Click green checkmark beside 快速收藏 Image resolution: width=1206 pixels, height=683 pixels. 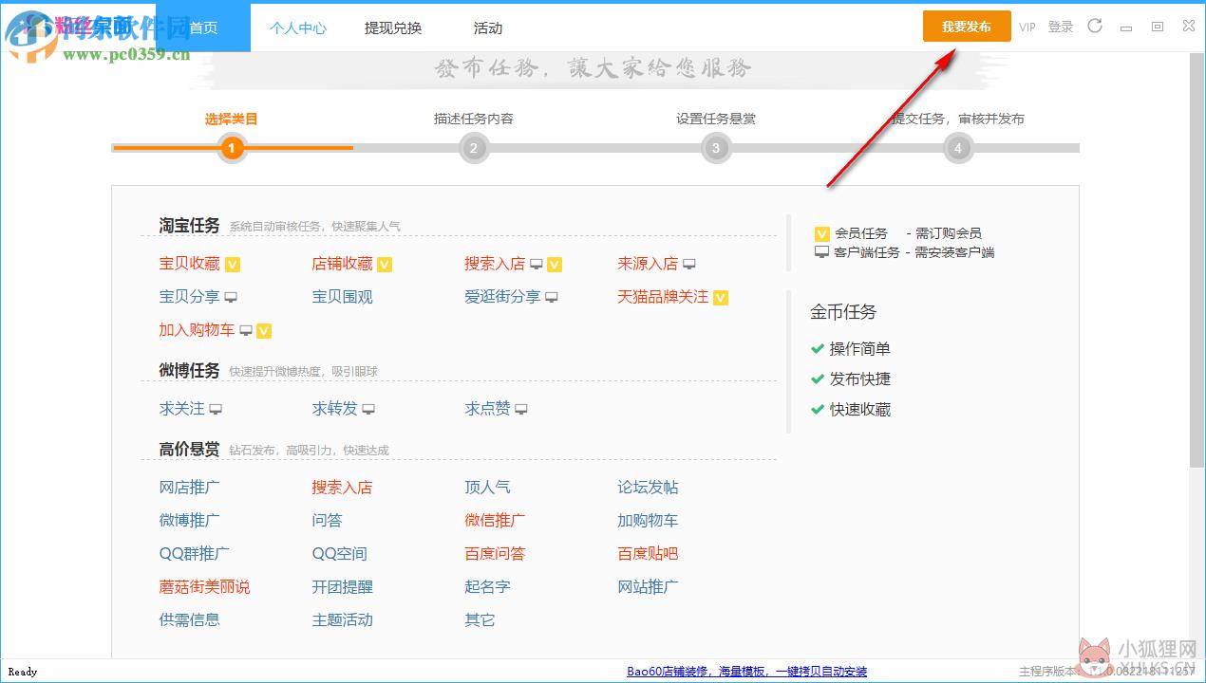pos(817,409)
